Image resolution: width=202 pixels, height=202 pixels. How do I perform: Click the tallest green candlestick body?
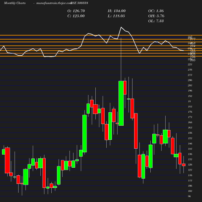pos(121,103)
